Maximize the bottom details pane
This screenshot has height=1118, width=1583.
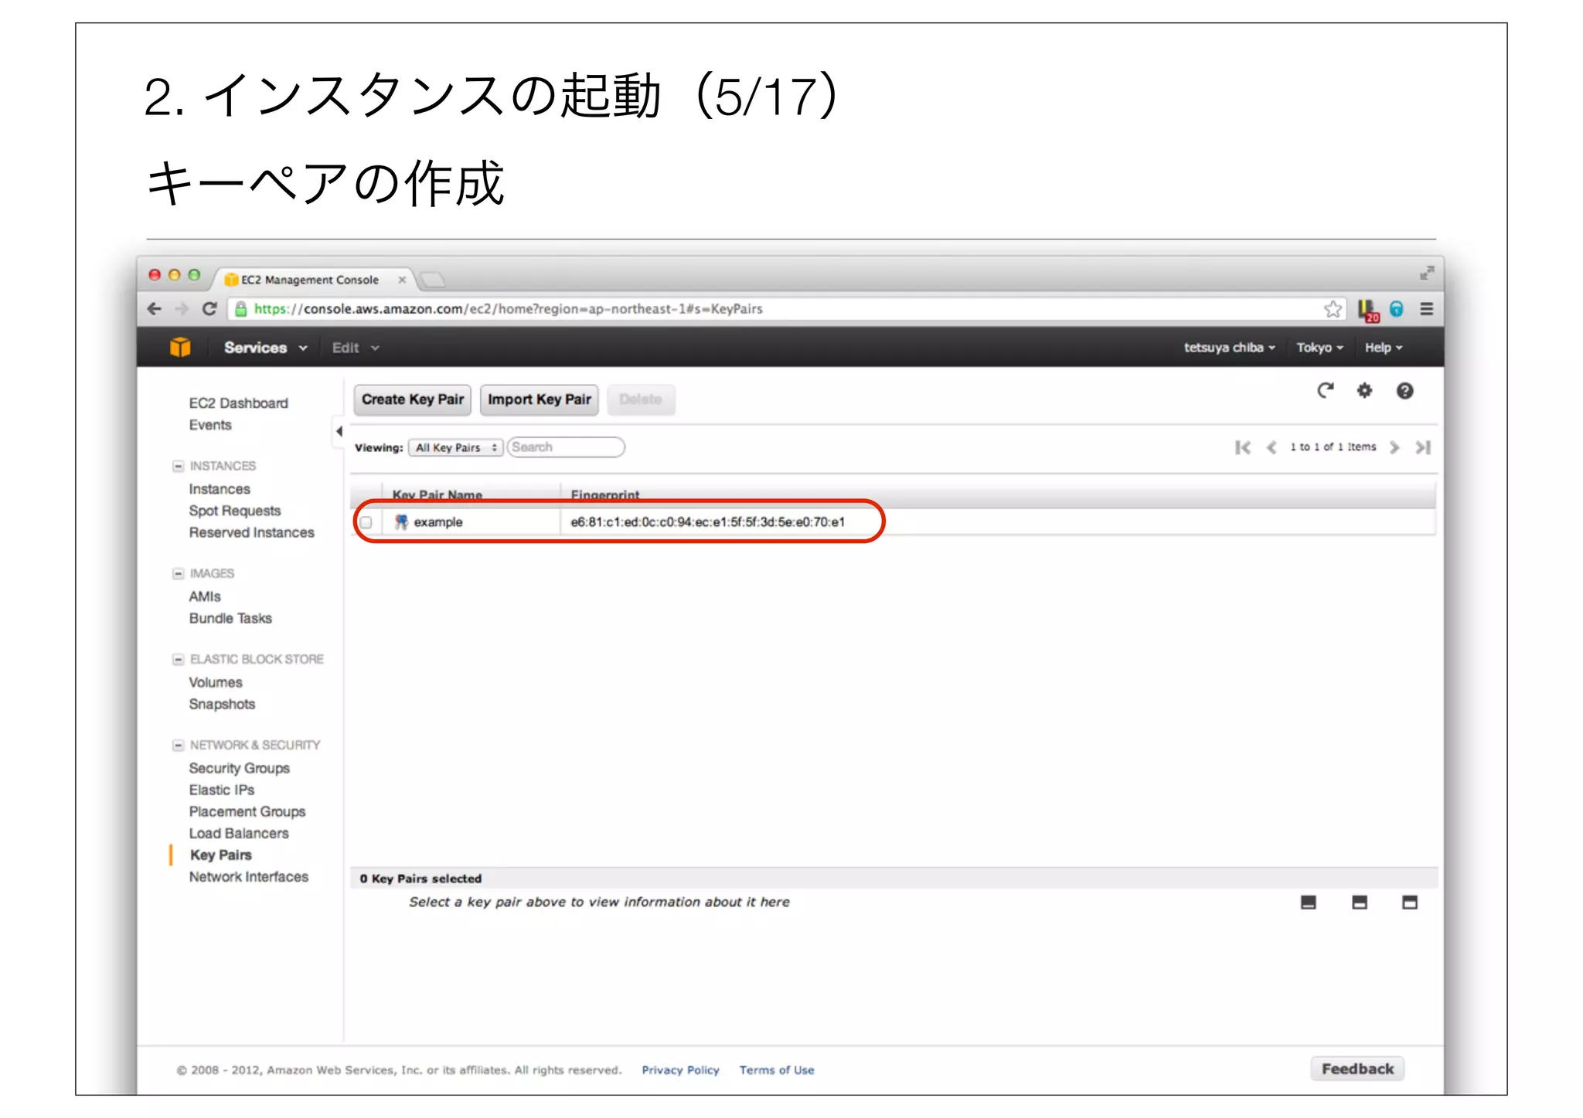pos(1409,902)
